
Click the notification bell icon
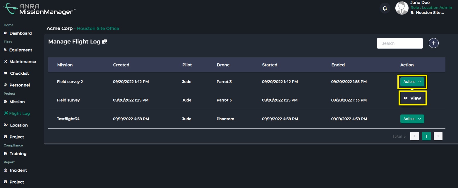[385, 8]
